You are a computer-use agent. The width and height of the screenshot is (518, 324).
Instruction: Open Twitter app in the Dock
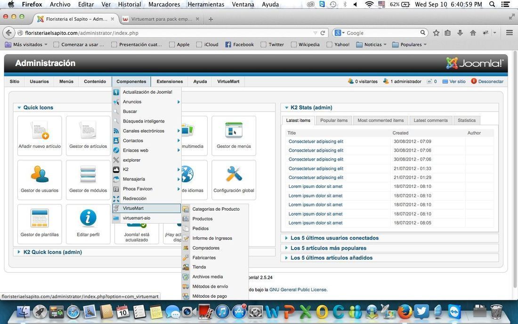[422, 312]
